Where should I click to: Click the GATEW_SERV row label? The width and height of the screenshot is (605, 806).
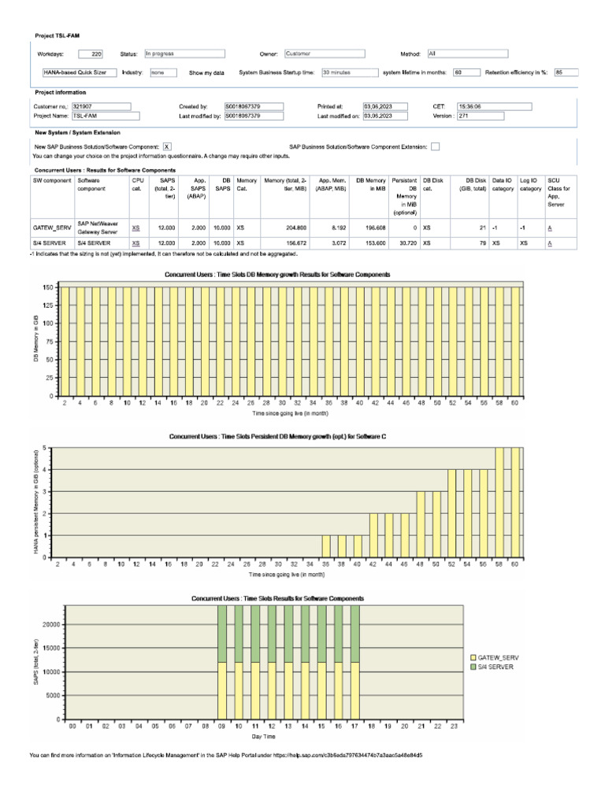coord(52,227)
